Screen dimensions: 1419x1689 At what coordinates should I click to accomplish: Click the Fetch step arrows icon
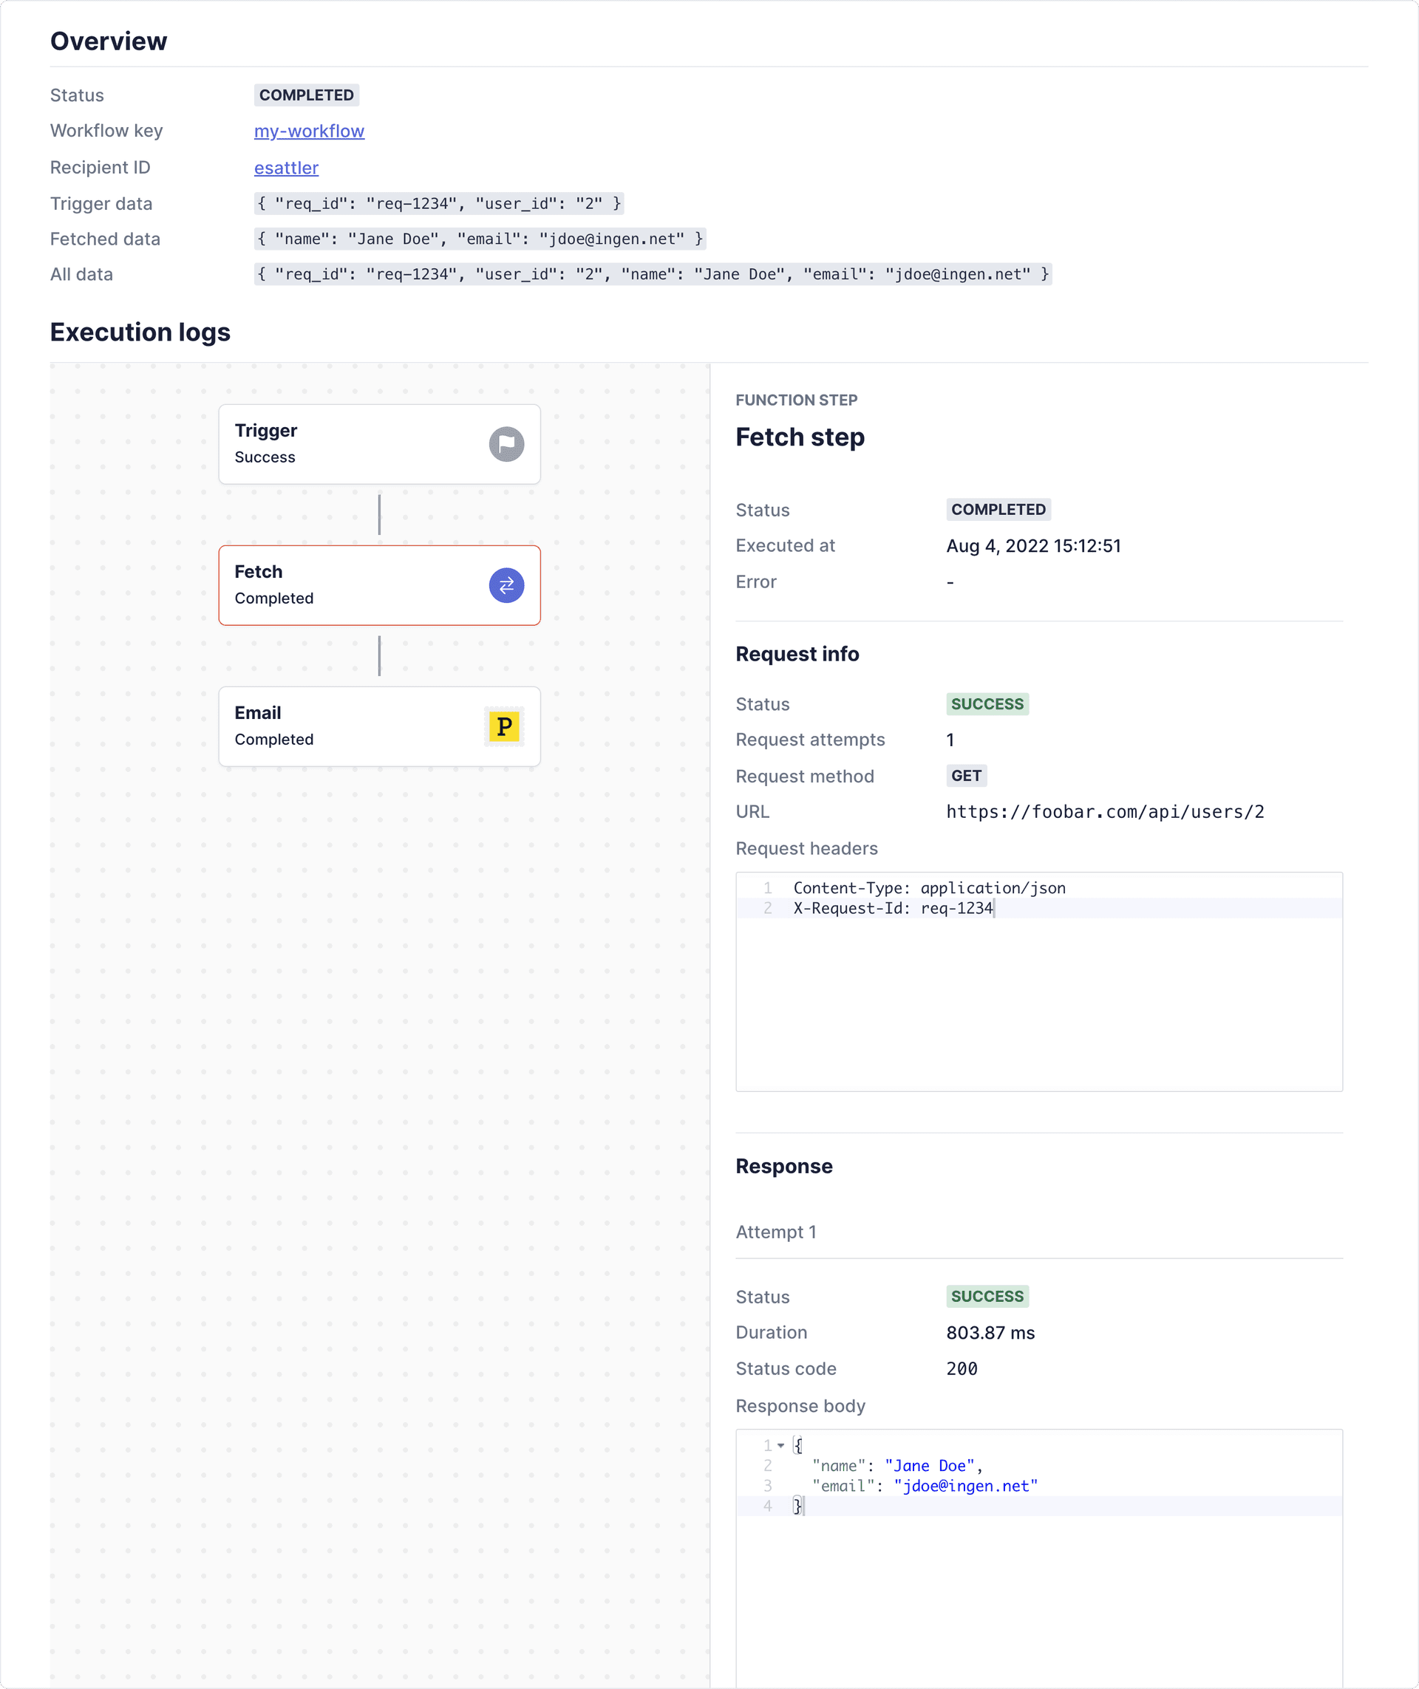[506, 585]
